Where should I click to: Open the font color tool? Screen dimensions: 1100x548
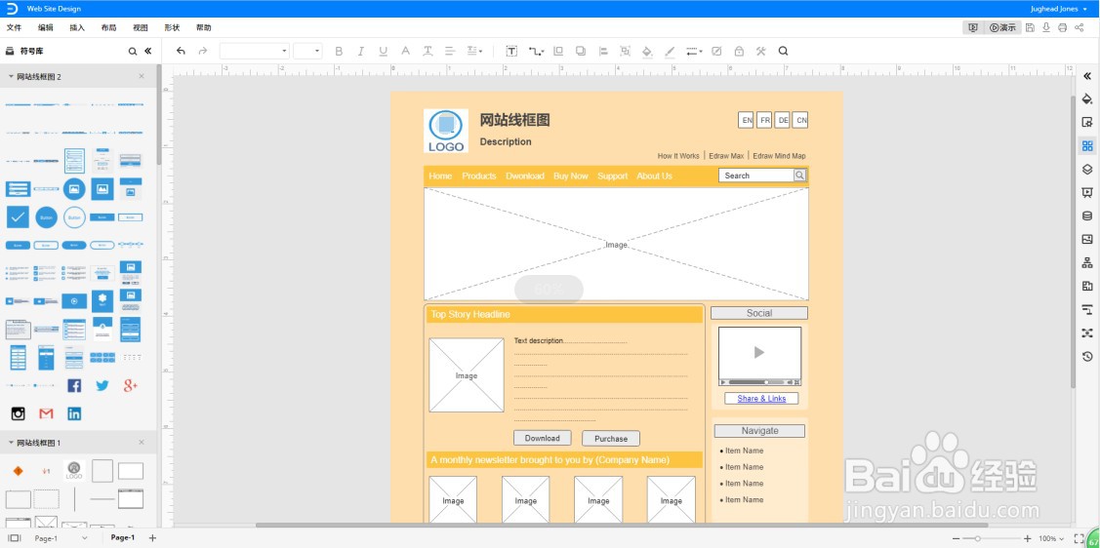pos(405,51)
